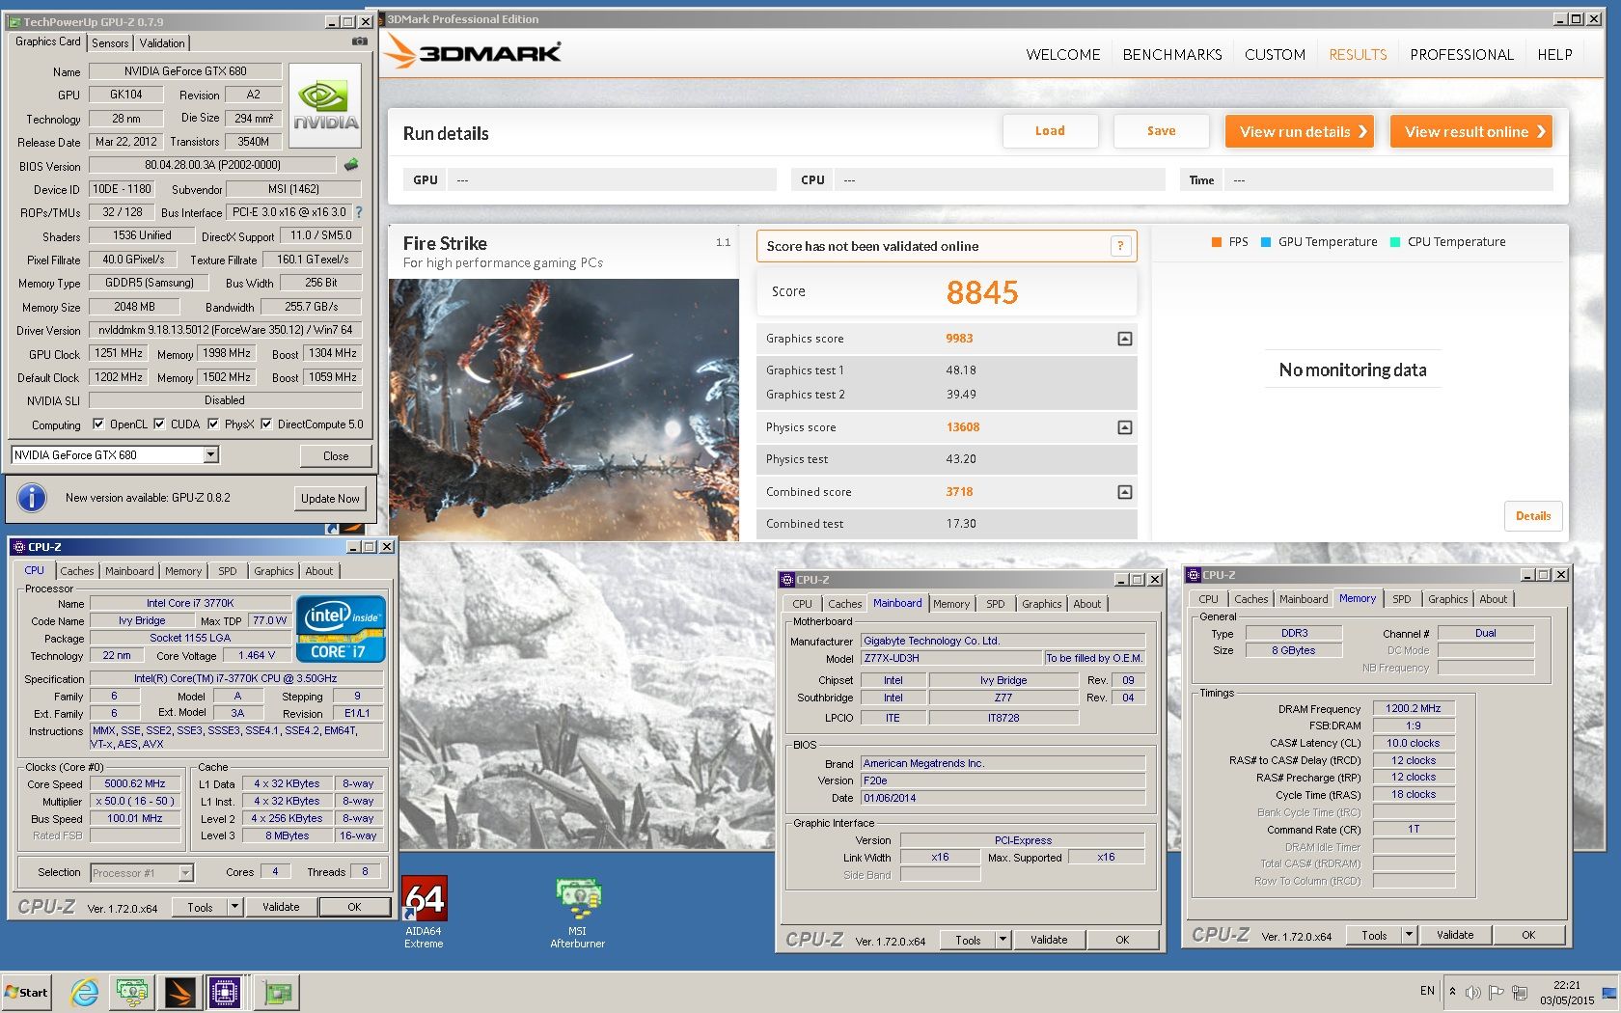Click the CPU Temperature legend color swatch

pos(1395,242)
